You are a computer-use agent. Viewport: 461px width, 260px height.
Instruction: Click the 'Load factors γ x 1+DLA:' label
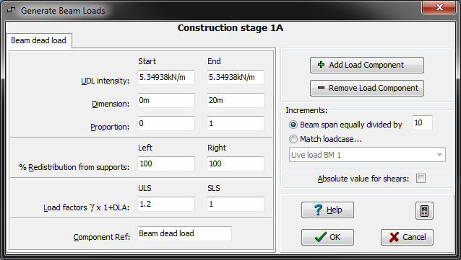[87, 207]
